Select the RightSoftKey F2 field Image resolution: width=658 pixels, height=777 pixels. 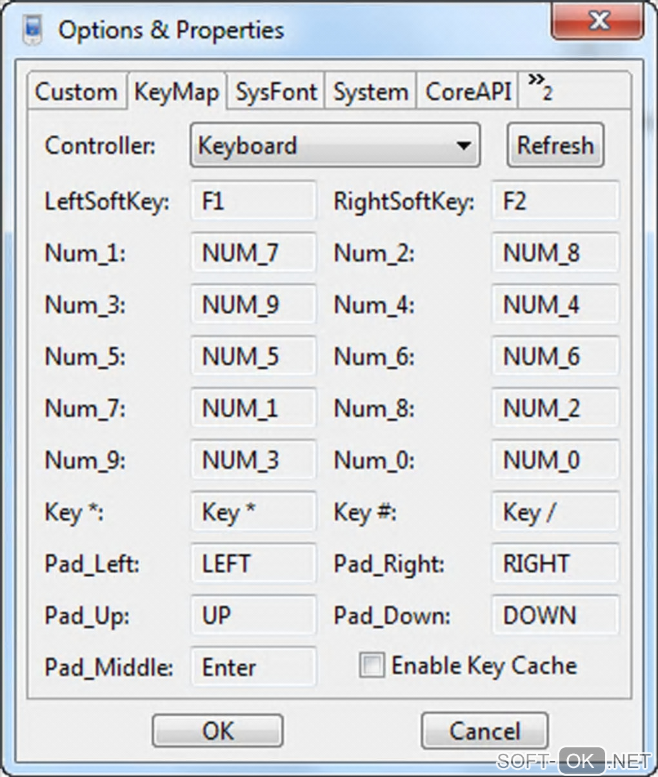(555, 201)
